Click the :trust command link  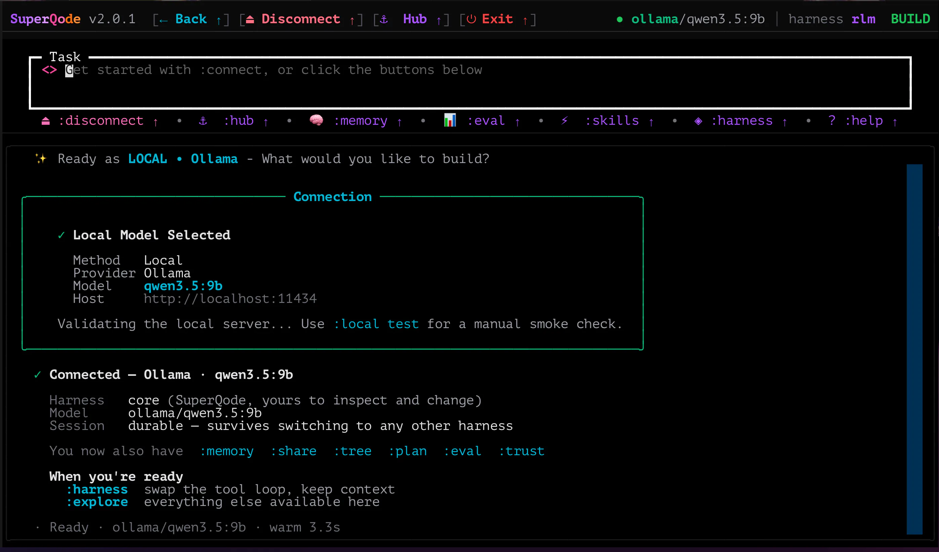pos(522,451)
